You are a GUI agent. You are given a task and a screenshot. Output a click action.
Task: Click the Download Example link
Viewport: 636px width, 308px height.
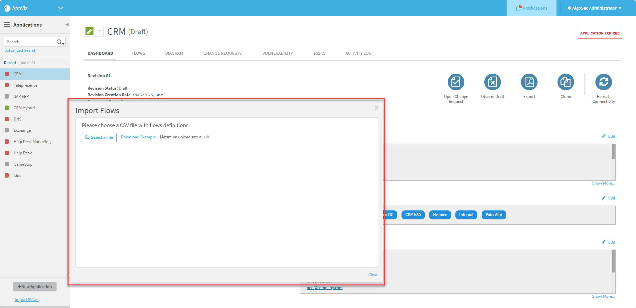(138, 137)
